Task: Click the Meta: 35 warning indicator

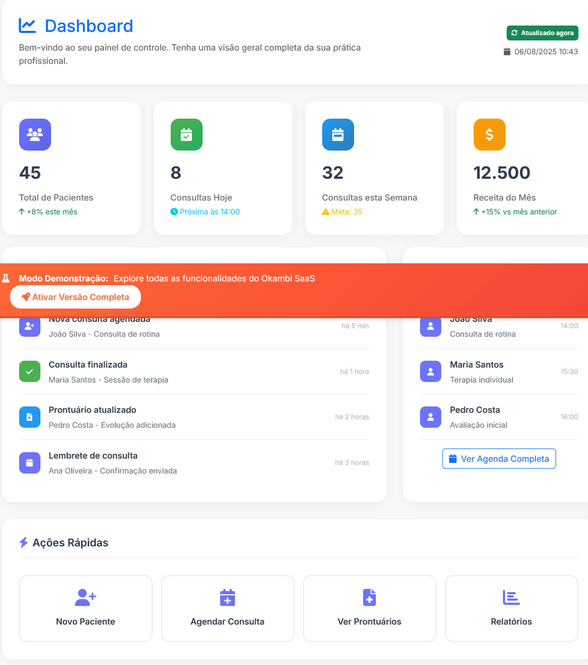Action: point(342,211)
